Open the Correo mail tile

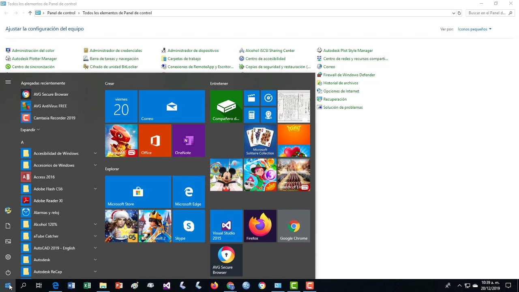(172, 106)
